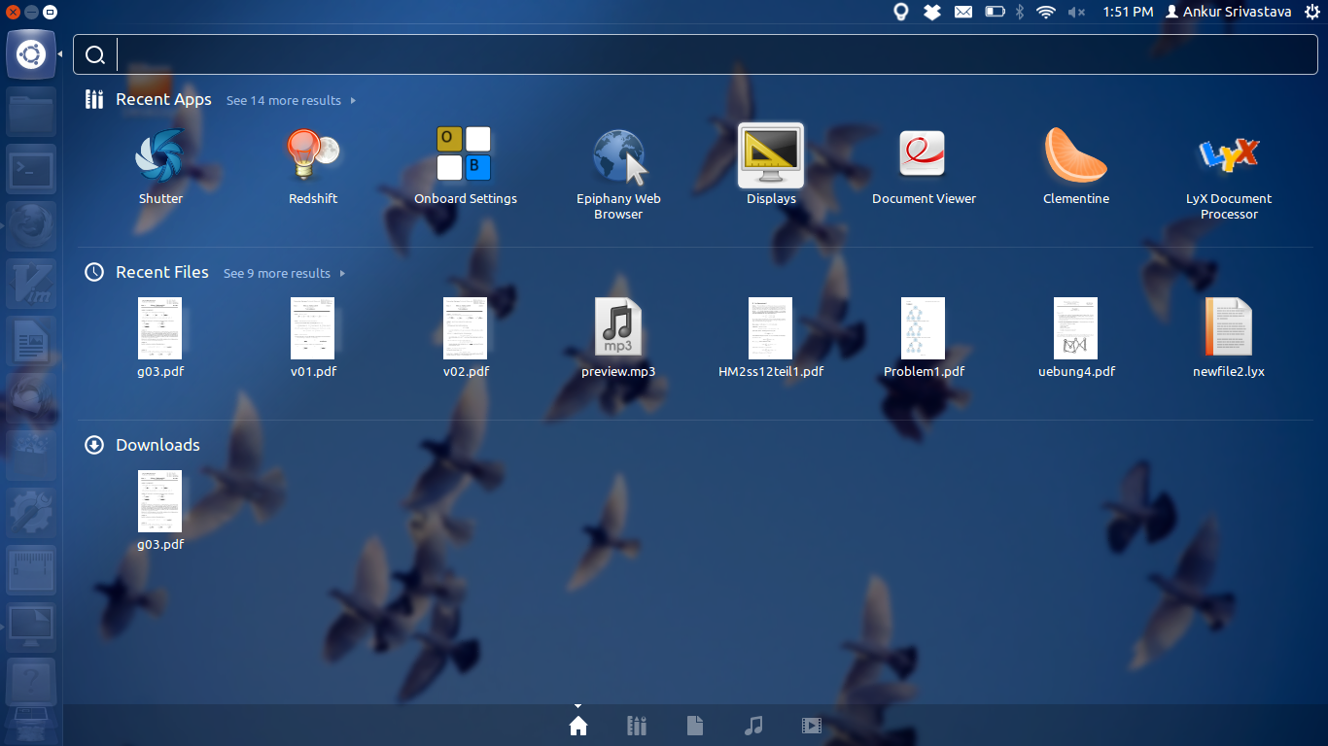The image size is (1328, 746).
Task: Switch to the Files lens tab
Action: point(695,725)
